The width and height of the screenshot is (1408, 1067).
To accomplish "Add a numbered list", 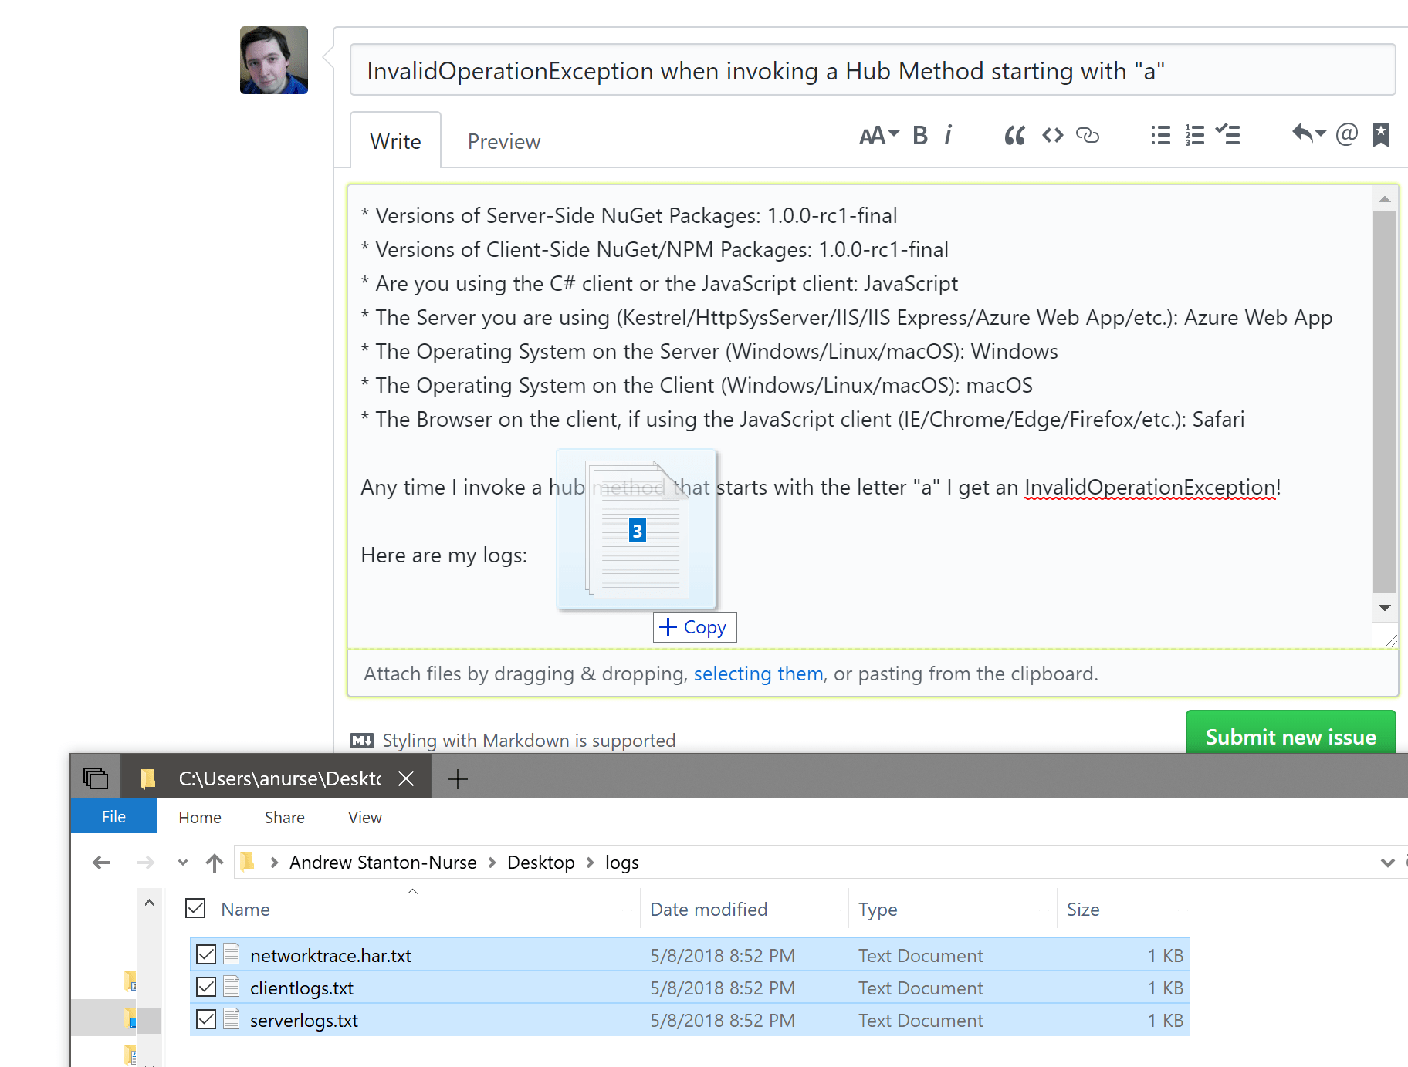I will (1193, 135).
